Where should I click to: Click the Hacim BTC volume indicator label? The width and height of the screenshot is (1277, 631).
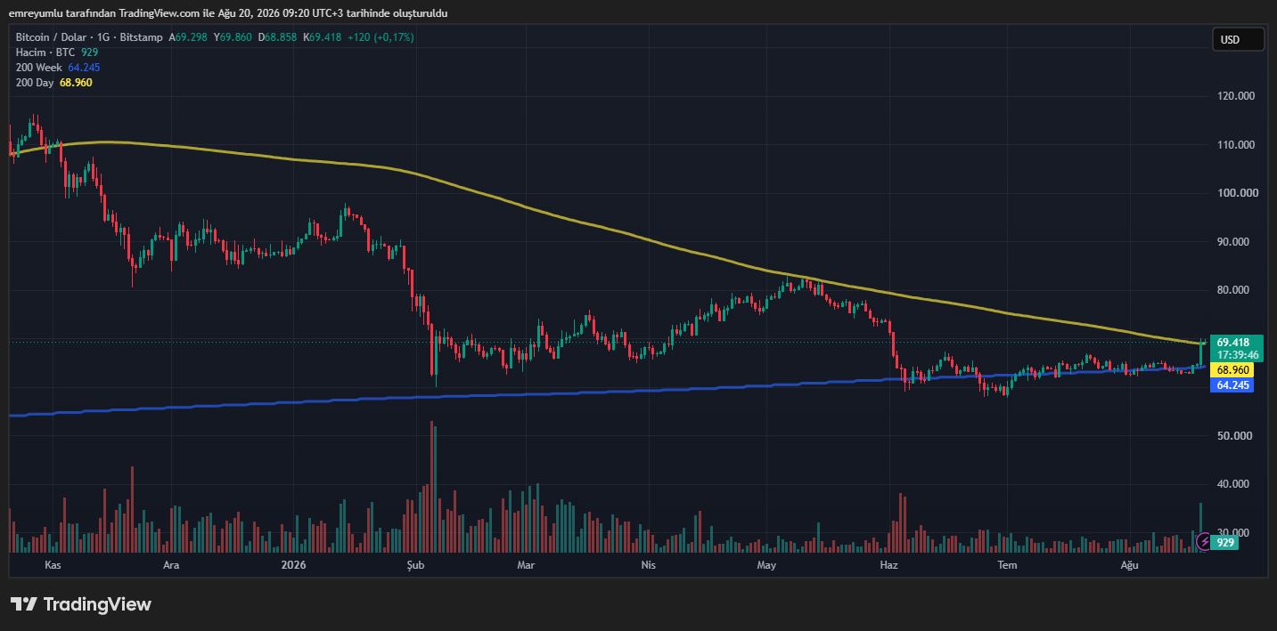(x=45, y=53)
